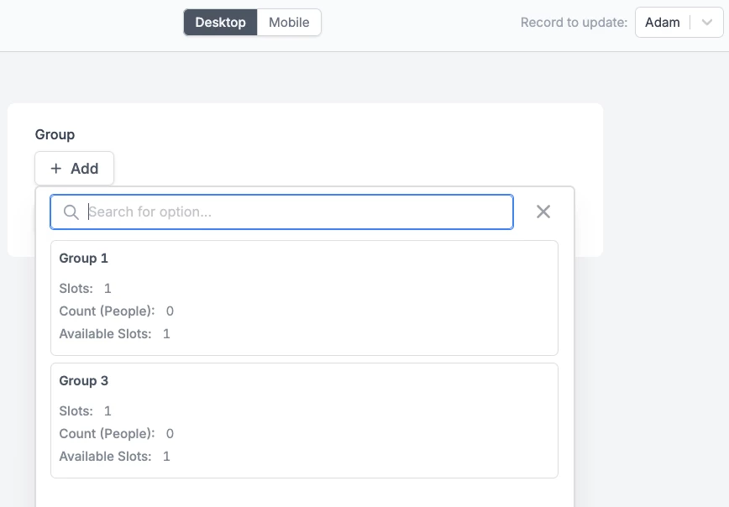Screen dimensions: 729x507
Task: Click the Slots value in Group 1
Action: tap(108, 288)
